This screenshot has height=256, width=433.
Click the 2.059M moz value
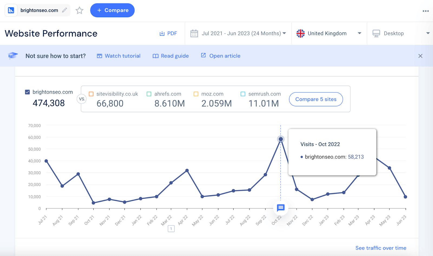(216, 103)
